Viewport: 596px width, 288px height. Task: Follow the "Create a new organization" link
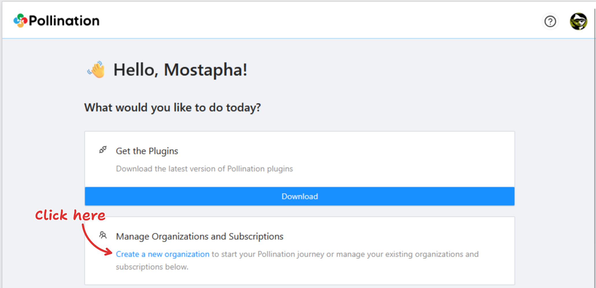pyautogui.click(x=162, y=254)
